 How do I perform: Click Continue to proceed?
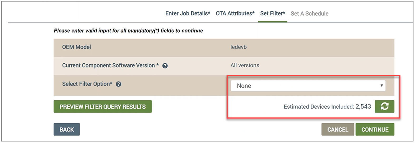click(x=375, y=129)
